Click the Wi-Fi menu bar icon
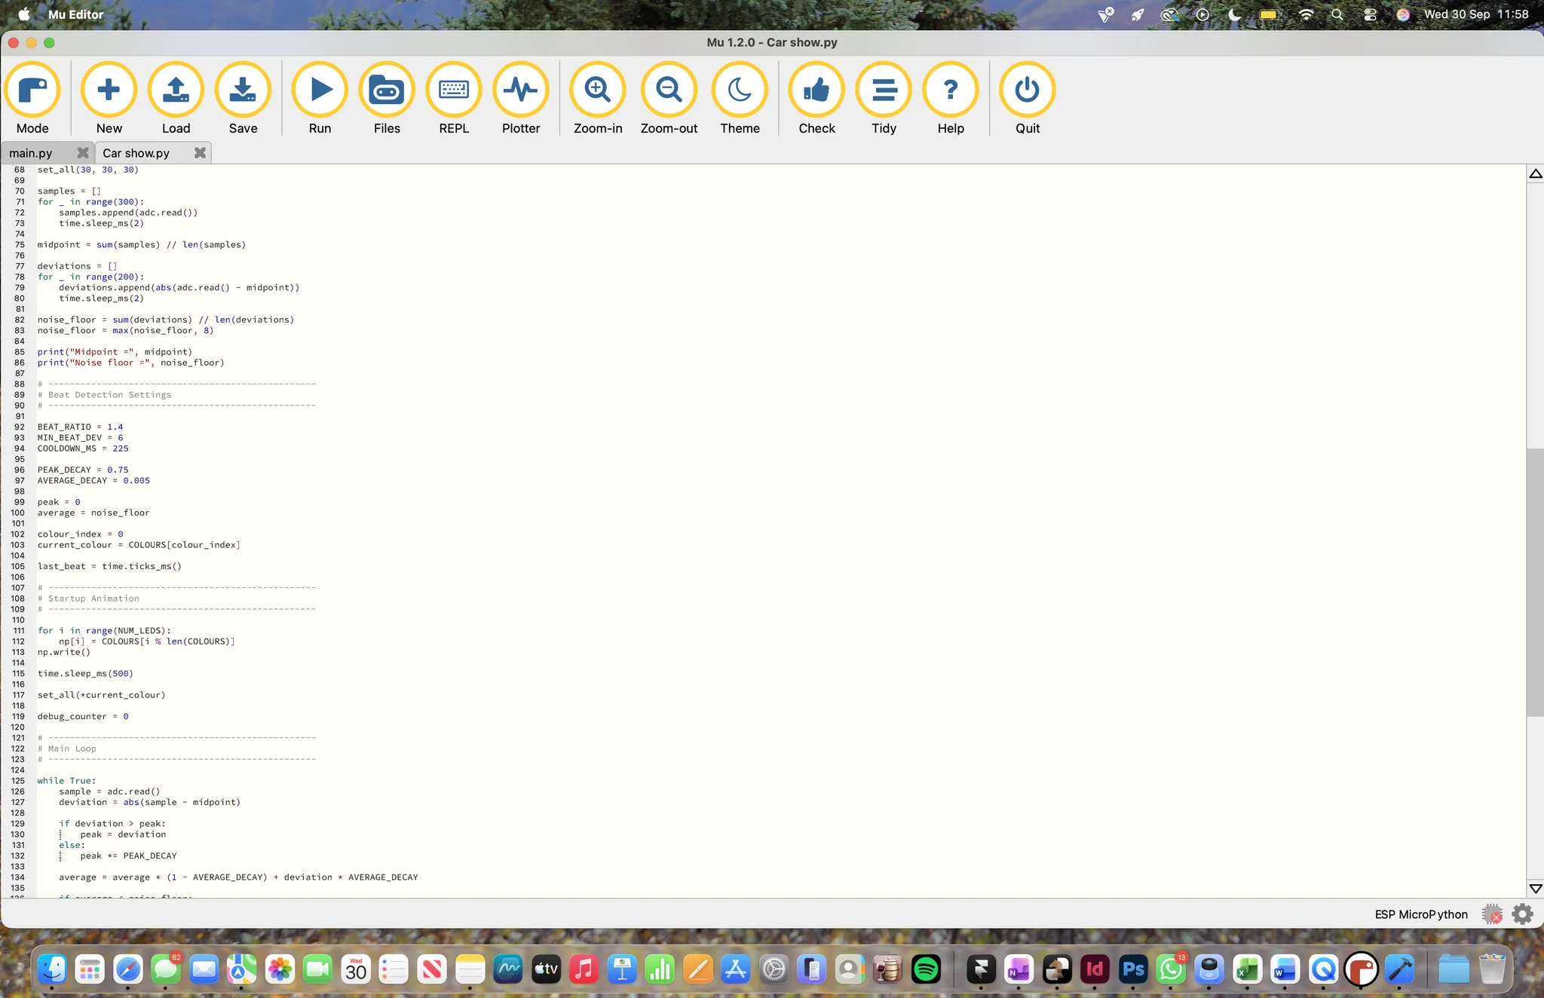Screen dimensions: 1544x998 [x=1306, y=14]
